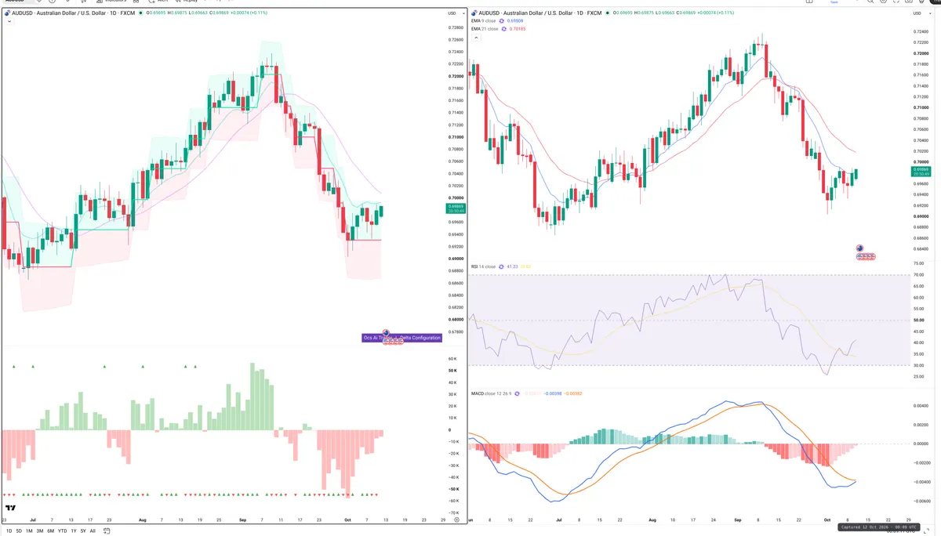This screenshot has width=941, height=536.
Task: Click the EMA 21 value 0.70185
Action: pos(518,29)
